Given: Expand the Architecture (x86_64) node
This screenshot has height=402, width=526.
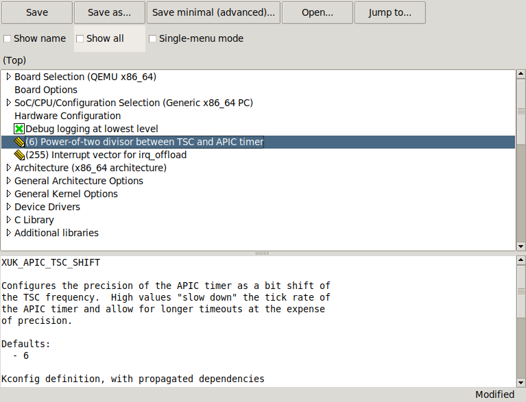Looking at the screenshot, I should click(x=8, y=168).
